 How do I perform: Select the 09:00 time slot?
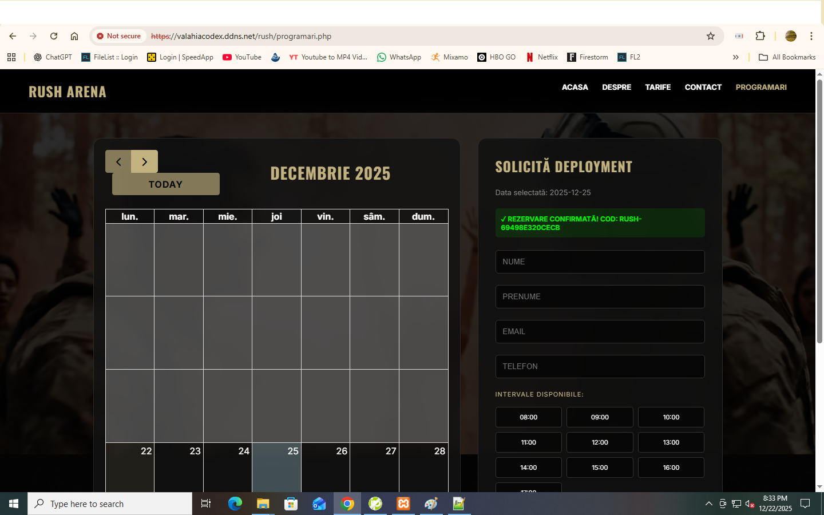(x=599, y=417)
